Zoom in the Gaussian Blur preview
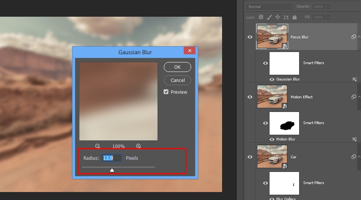Viewport: 361px width, 200px height. tap(139, 146)
